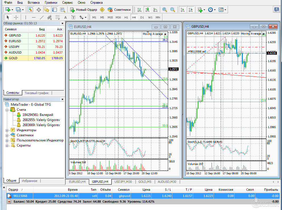Viewport: 282px width, 210px height.
Task: Switch chart display to candlesticks
Action: (147, 9)
